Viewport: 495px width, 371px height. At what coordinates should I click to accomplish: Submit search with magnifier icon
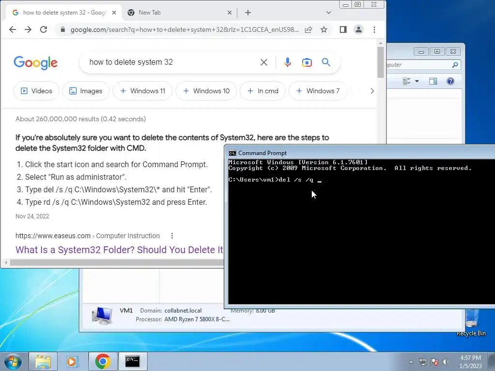(x=326, y=62)
